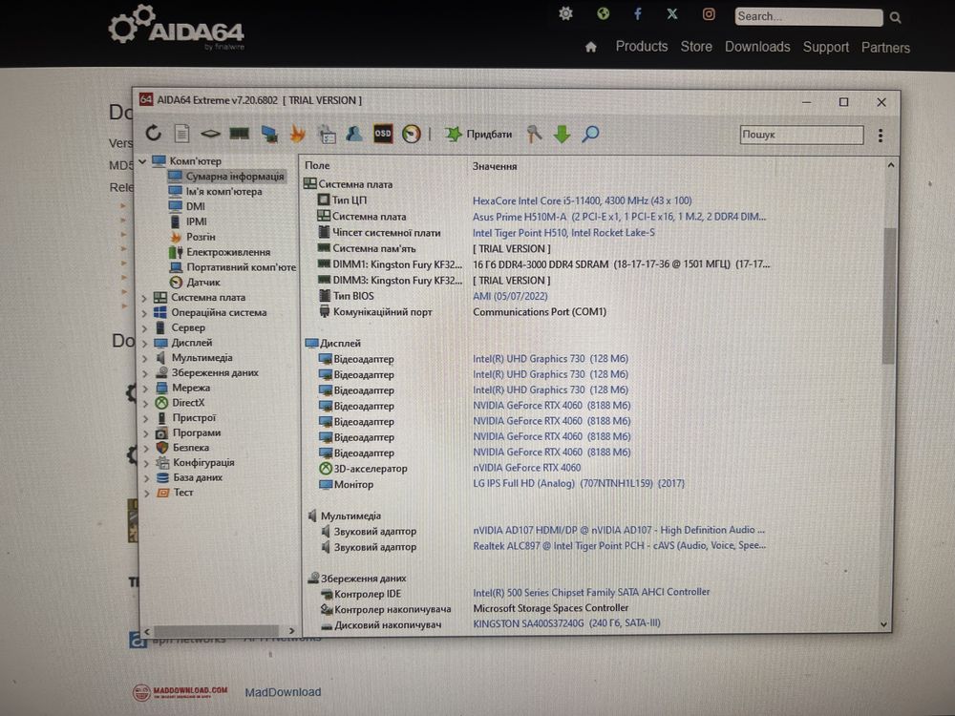Screen dimensions: 955x716
Task: Select Розгін in the tree
Action: pos(201,237)
